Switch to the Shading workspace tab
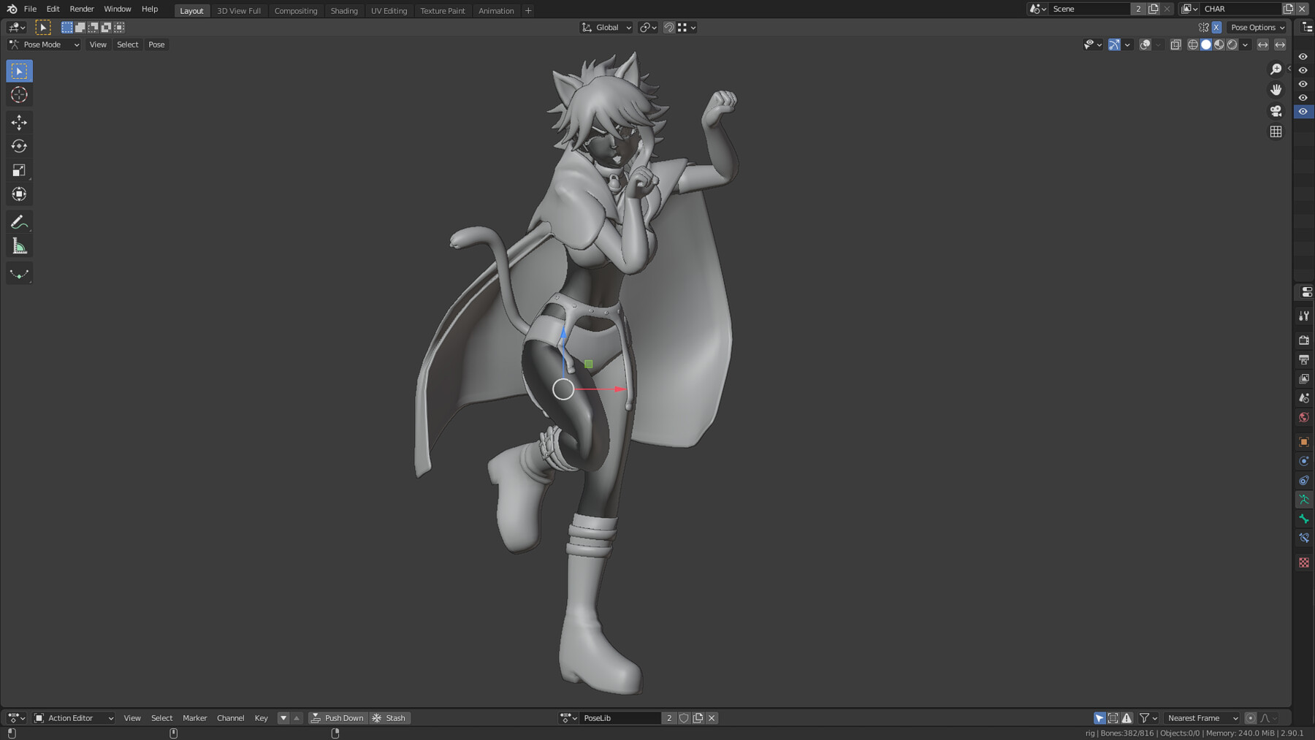Image resolution: width=1315 pixels, height=740 pixels. pos(344,11)
